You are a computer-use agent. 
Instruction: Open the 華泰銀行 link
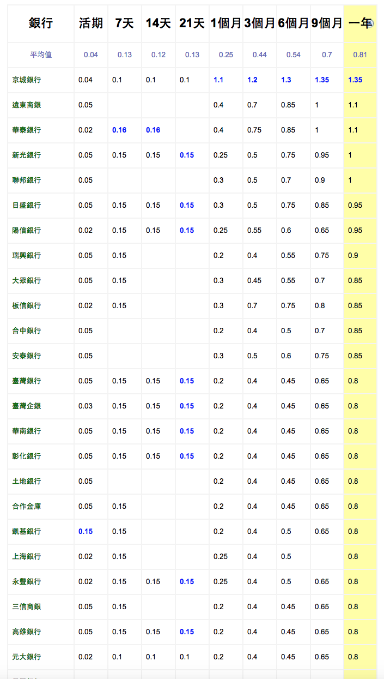coord(27,130)
